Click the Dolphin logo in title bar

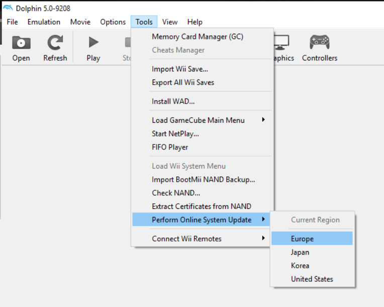pos(8,8)
